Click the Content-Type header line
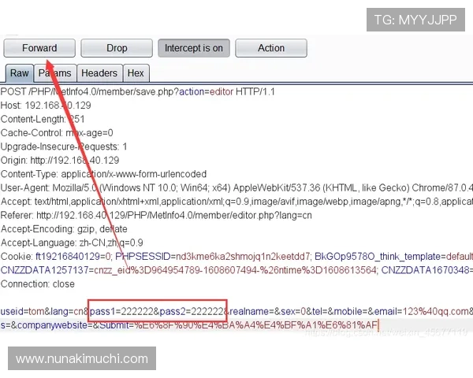 pyautogui.click(x=104, y=174)
